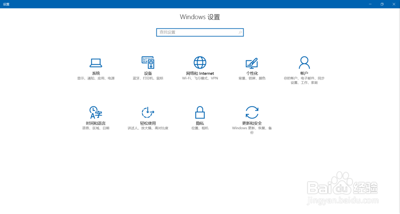Restore down the 设置 window
The height and width of the screenshot is (214, 400).
point(382,4)
